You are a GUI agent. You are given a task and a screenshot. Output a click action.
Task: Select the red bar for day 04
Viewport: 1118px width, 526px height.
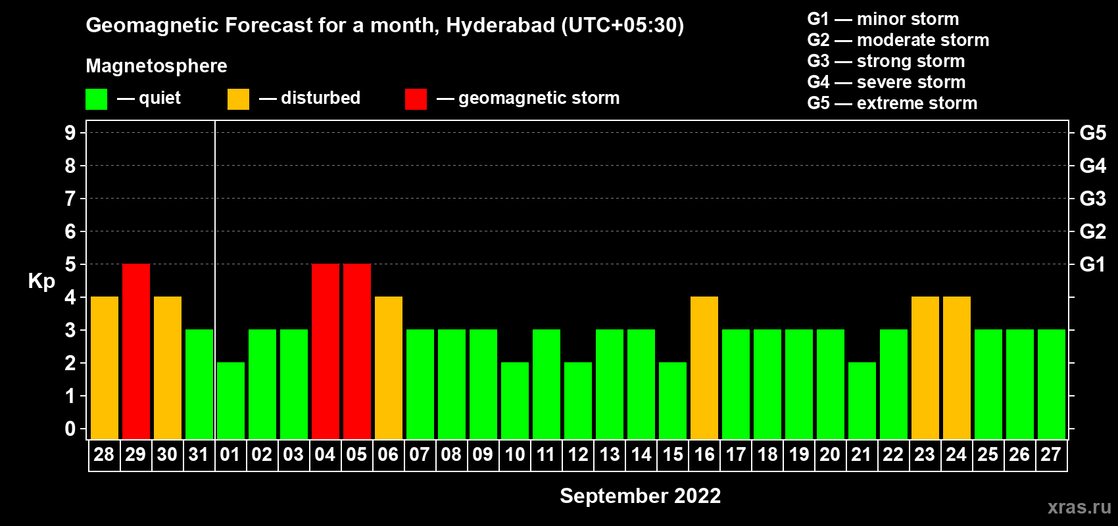[x=326, y=352]
